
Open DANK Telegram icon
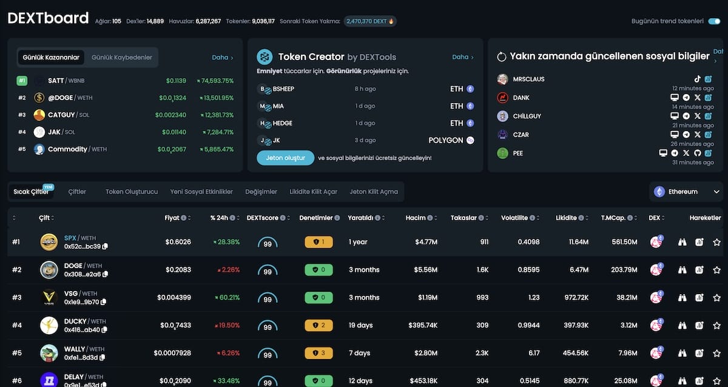click(x=686, y=98)
